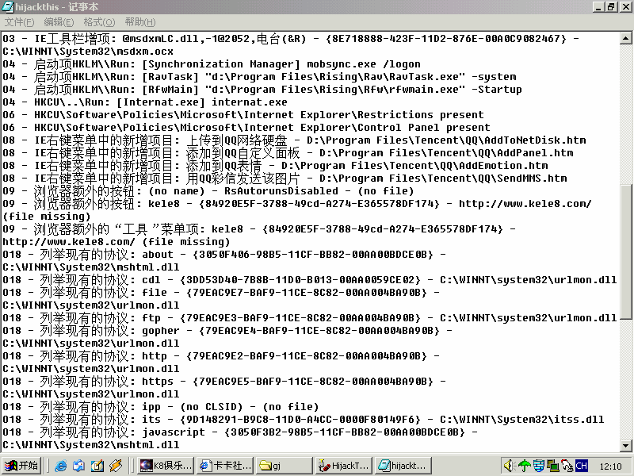Click the C:\WINNT\System32\msdxm.ocx line
Image resolution: width=634 pixels, height=476 pixels.
click(88, 52)
